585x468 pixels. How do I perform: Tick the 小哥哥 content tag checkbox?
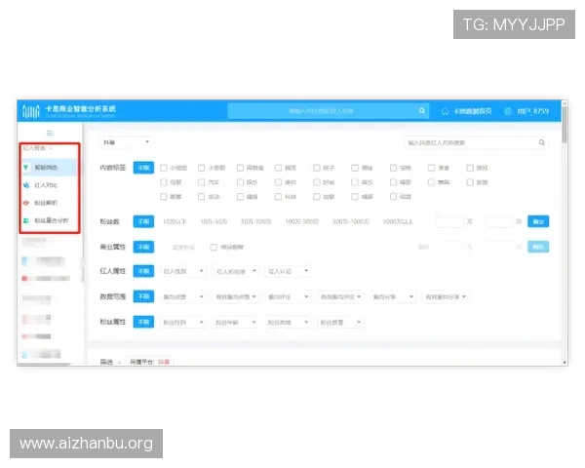tap(202, 168)
